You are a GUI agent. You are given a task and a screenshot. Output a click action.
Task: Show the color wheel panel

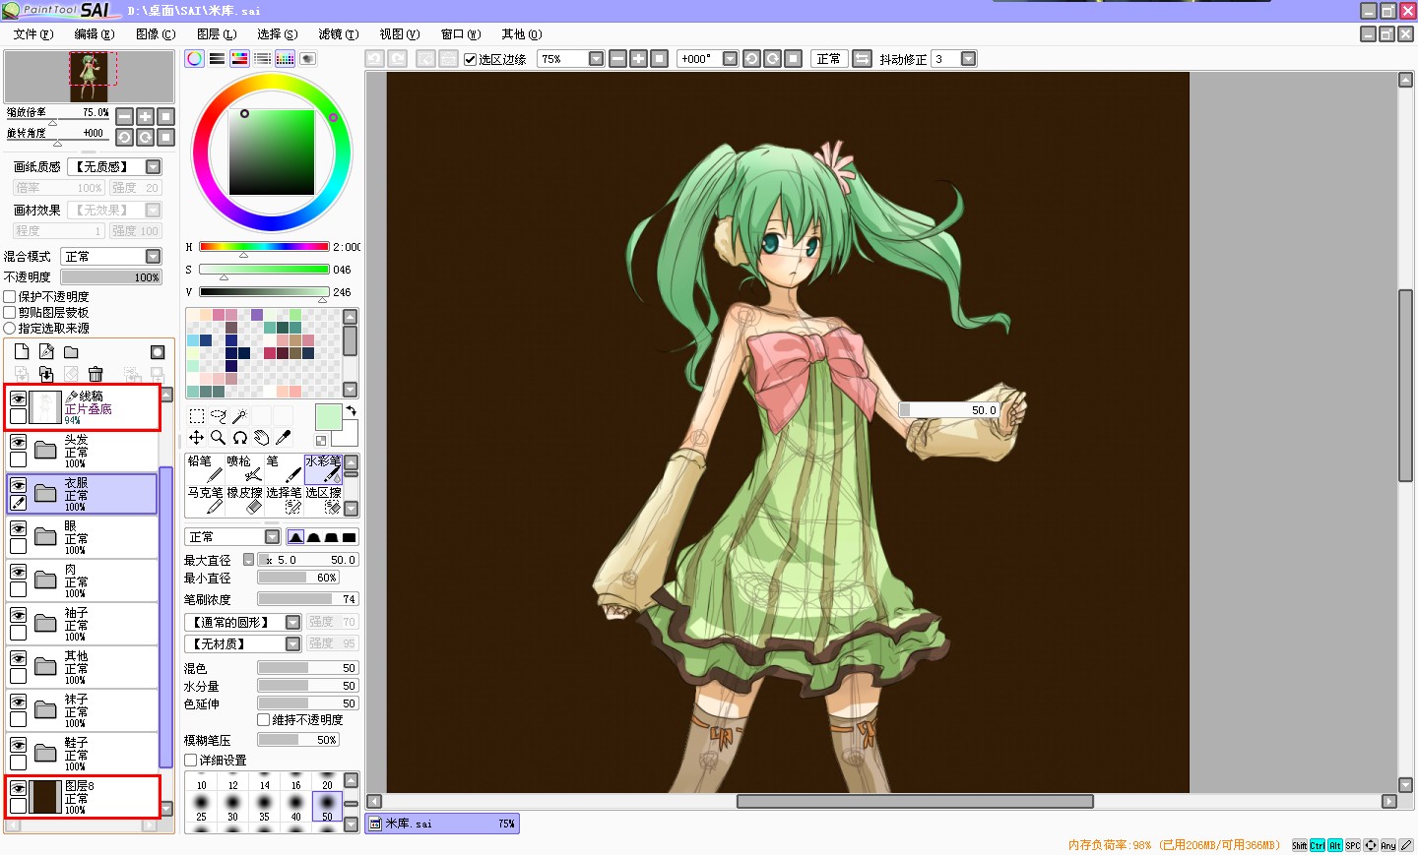pyautogui.click(x=195, y=59)
